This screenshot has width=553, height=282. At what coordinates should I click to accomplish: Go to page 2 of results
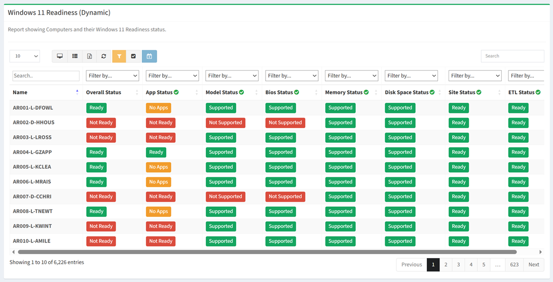point(446,264)
